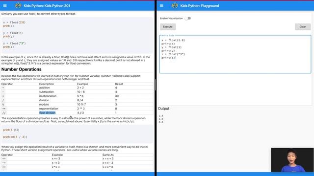
Task: Click the 'x = x - 3' cell
Action: click(108, 163)
